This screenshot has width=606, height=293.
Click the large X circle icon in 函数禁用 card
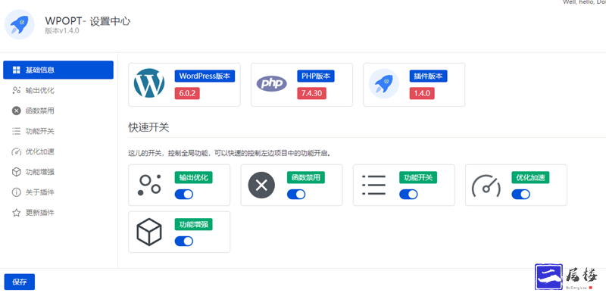click(261, 185)
